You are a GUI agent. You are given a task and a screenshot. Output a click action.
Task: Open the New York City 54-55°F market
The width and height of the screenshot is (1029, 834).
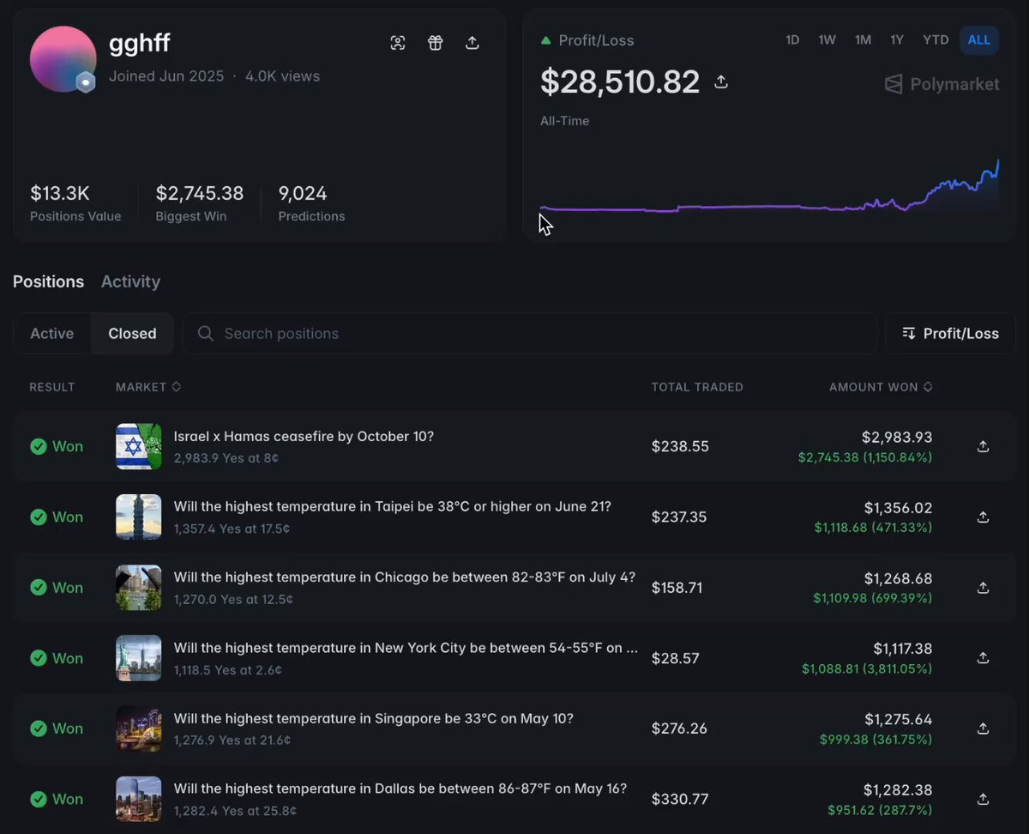pyautogui.click(x=406, y=648)
